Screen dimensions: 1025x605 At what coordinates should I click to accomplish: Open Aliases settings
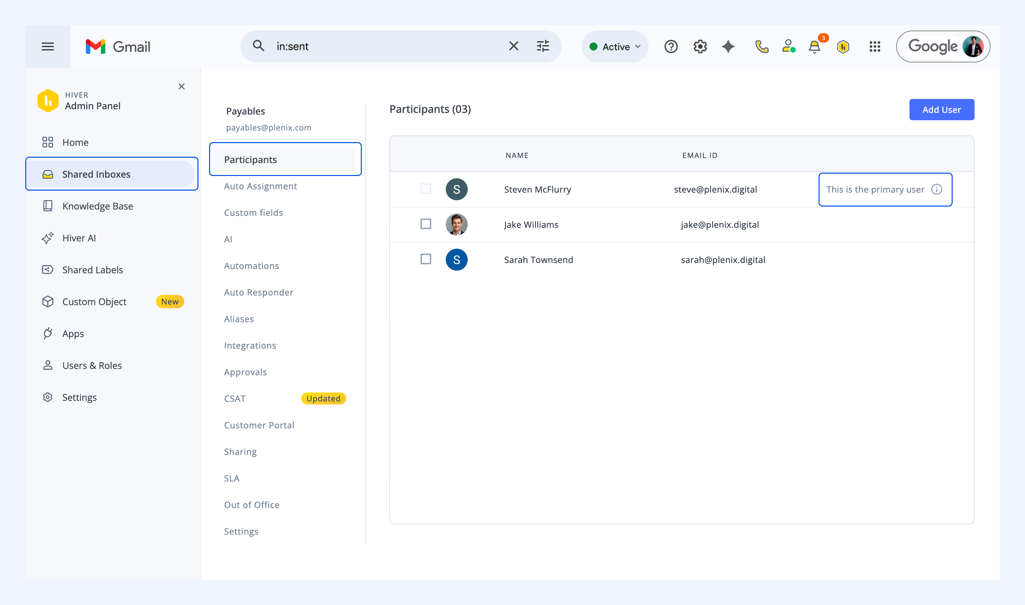click(239, 319)
